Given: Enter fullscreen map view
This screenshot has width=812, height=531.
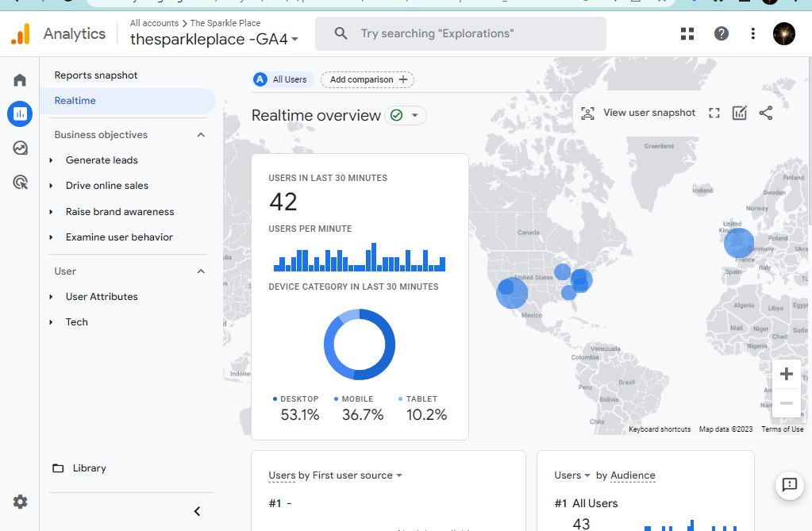Looking at the screenshot, I should point(714,113).
